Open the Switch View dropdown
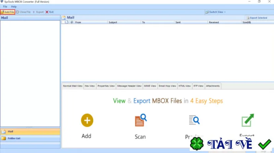 (216, 12)
